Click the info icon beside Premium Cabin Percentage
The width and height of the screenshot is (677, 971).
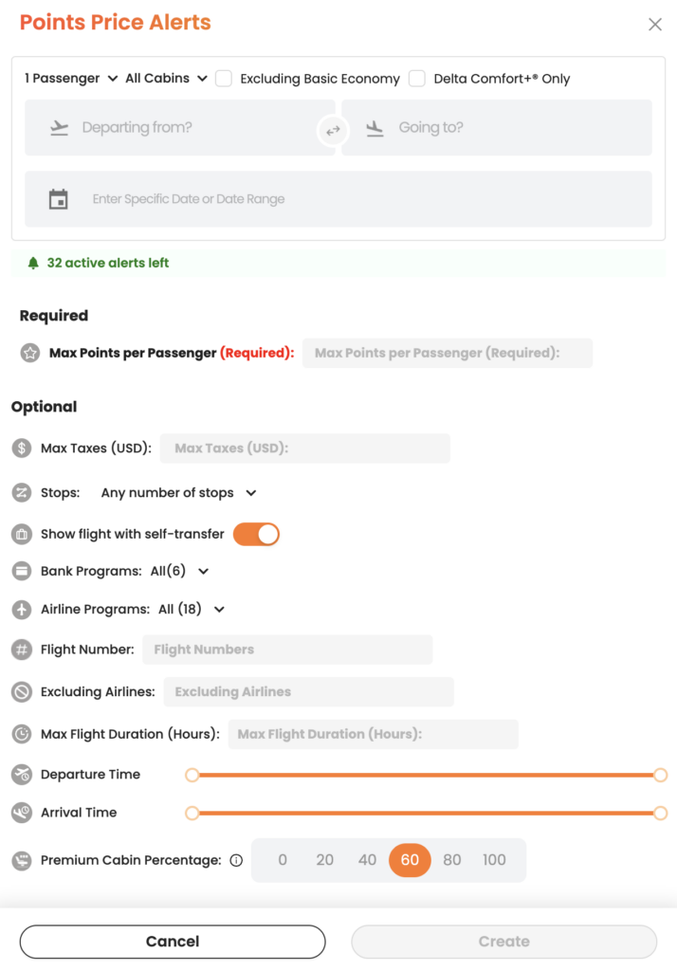coord(236,860)
